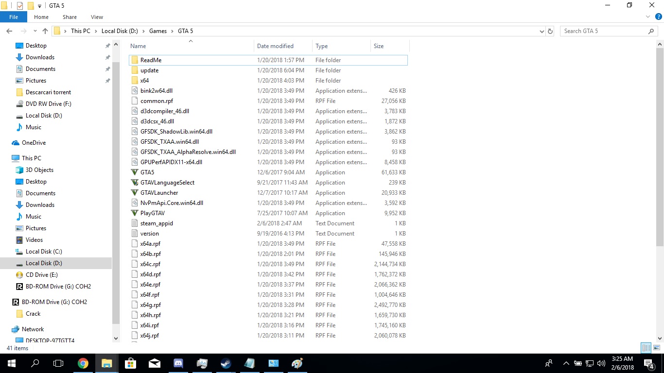Select Local Disk (C:) under This PC
This screenshot has height=373, width=664.
(44, 252)
